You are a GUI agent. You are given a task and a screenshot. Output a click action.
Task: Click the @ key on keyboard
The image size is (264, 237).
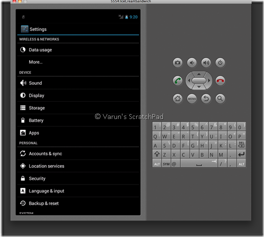pyautogui.click(x=175, y=163)
